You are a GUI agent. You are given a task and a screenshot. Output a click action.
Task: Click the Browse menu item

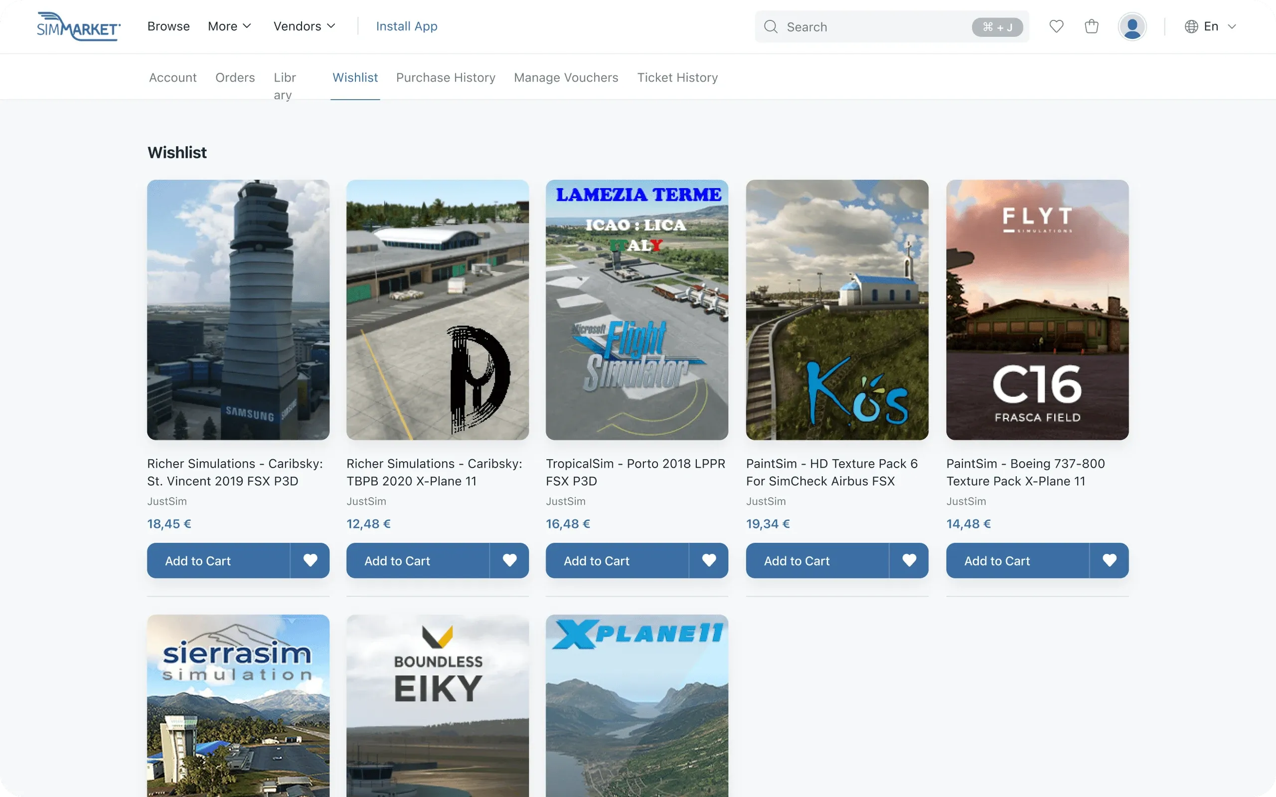[168, 26]
